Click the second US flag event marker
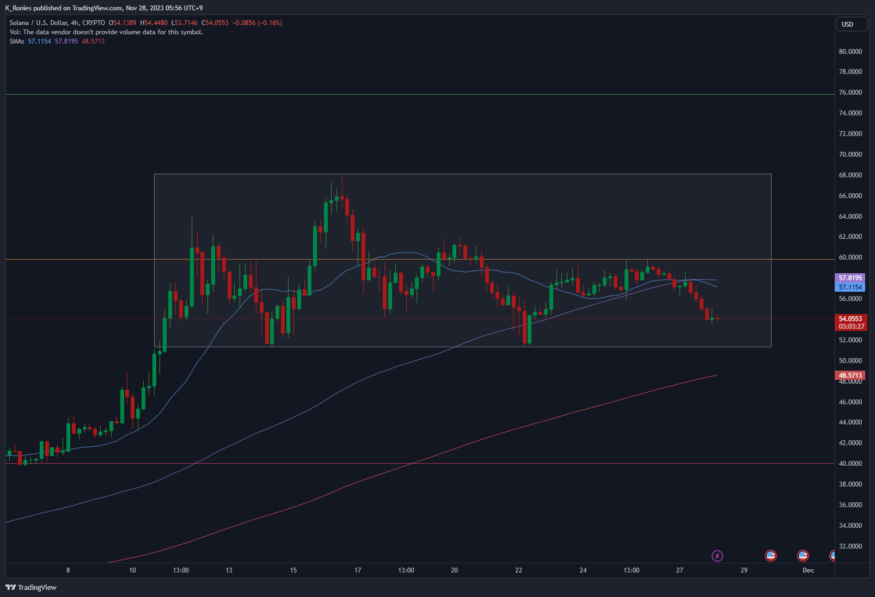Viewport: 875px width, 597px height. (x=803, y=556)
